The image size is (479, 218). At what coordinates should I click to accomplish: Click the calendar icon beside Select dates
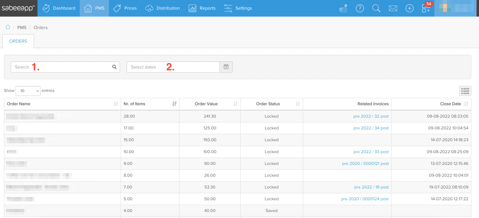[226, 67]
